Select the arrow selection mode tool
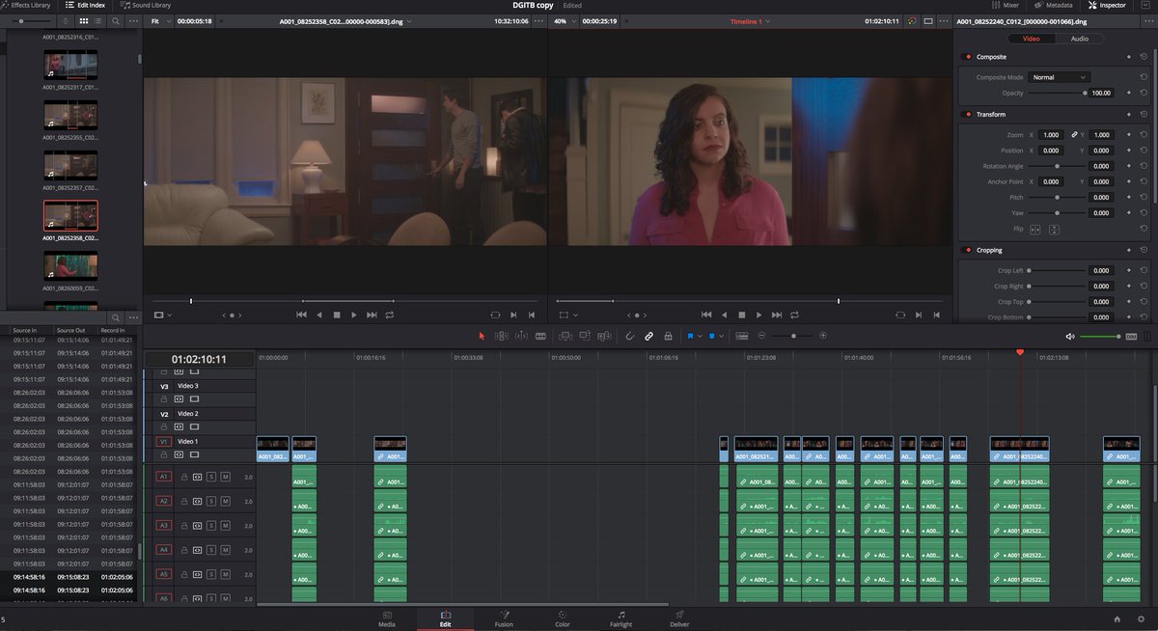The height and width of the screenshot is (631, 1158). tap(482, 336)
